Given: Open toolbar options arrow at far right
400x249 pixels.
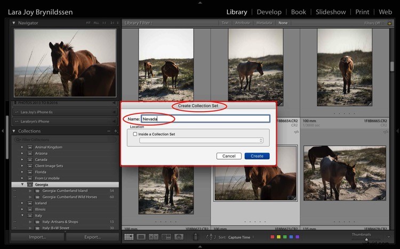Looking at the screenshot, I should tap(388, 237).
